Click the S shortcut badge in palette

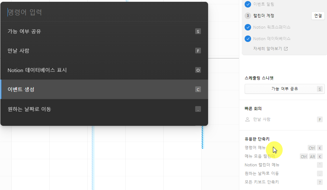coord(198,31)
